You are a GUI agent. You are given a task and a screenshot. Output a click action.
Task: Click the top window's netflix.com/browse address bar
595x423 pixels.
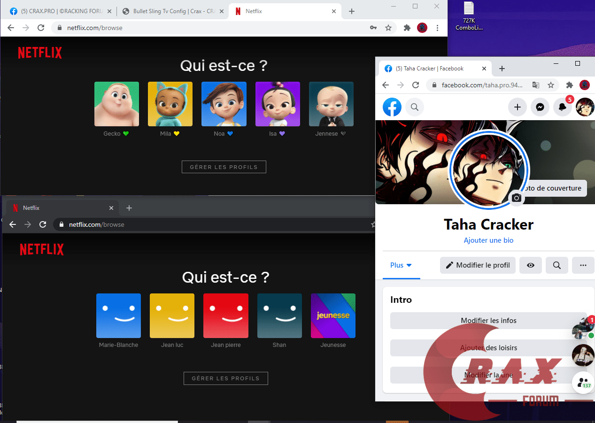pos(211,28)
